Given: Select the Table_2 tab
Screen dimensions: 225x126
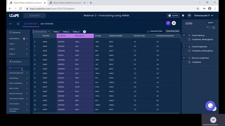Looking at the screenshot, I should pos(66,32).
